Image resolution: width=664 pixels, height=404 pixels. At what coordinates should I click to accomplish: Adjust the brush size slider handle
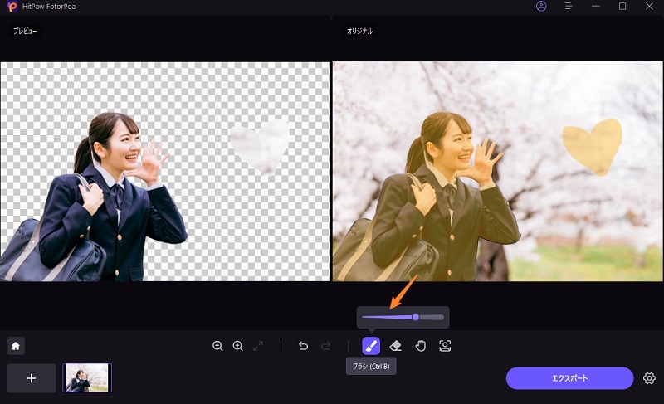pyautogui.click(x=416, y=317)
